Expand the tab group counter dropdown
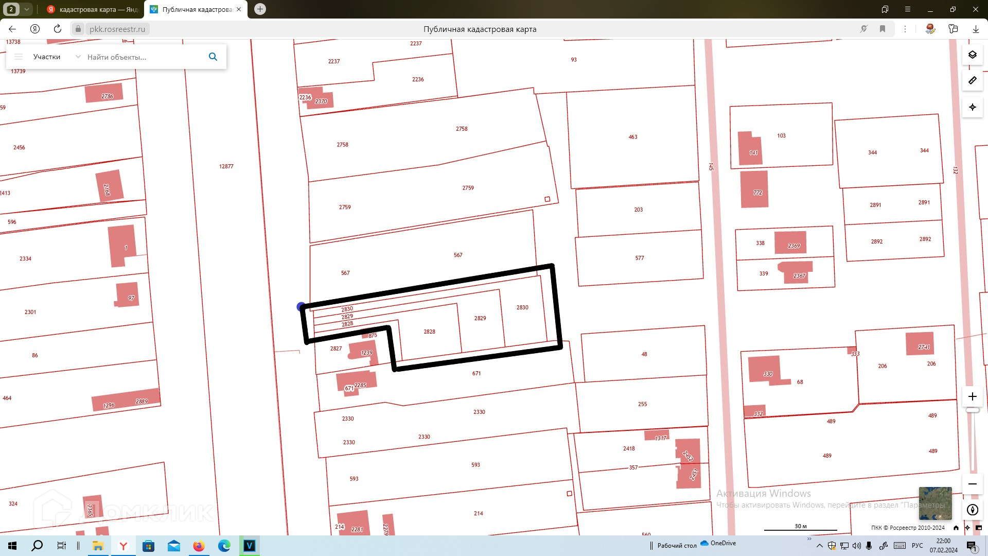Viewport: 988px width, 556px height. (27, 9)
